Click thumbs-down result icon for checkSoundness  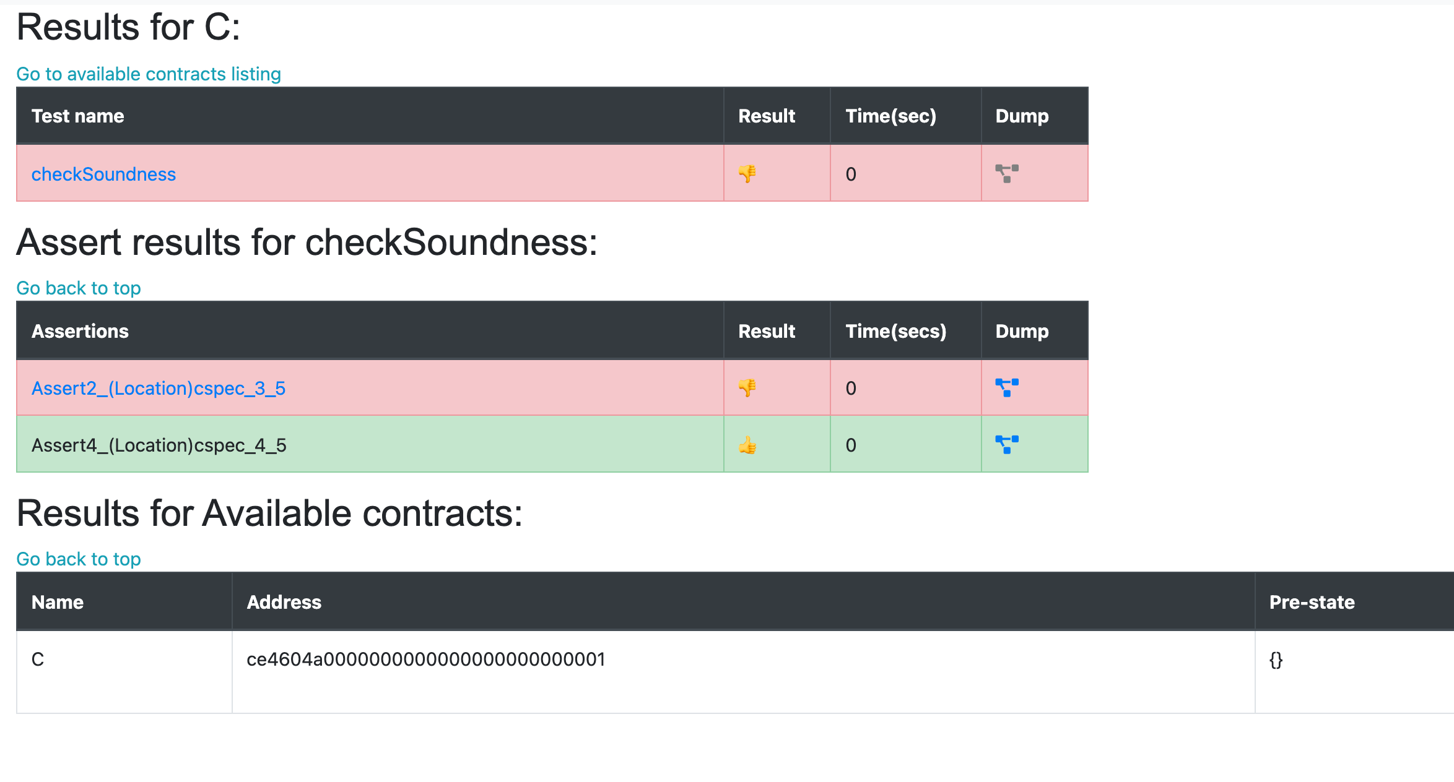pyautogui.click(x=747, y=174)
